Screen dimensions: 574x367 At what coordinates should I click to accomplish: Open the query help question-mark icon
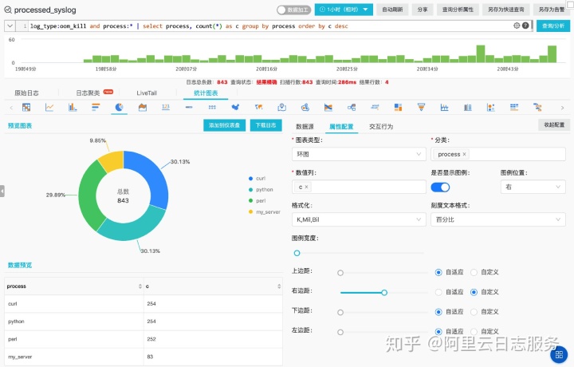click(x=525, y=26)
